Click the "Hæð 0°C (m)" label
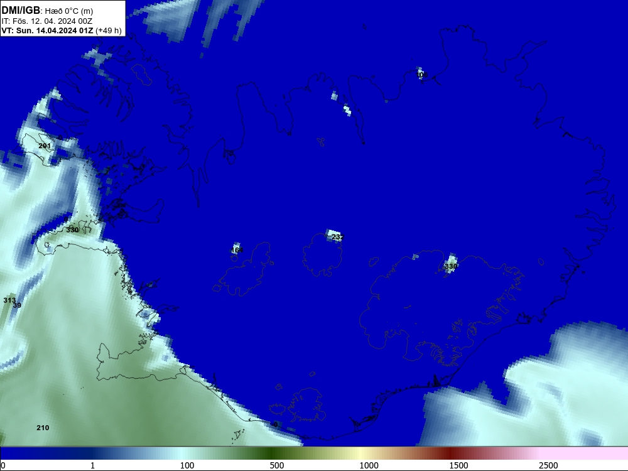This screenshot has width=628, height=471. (68, 11)
